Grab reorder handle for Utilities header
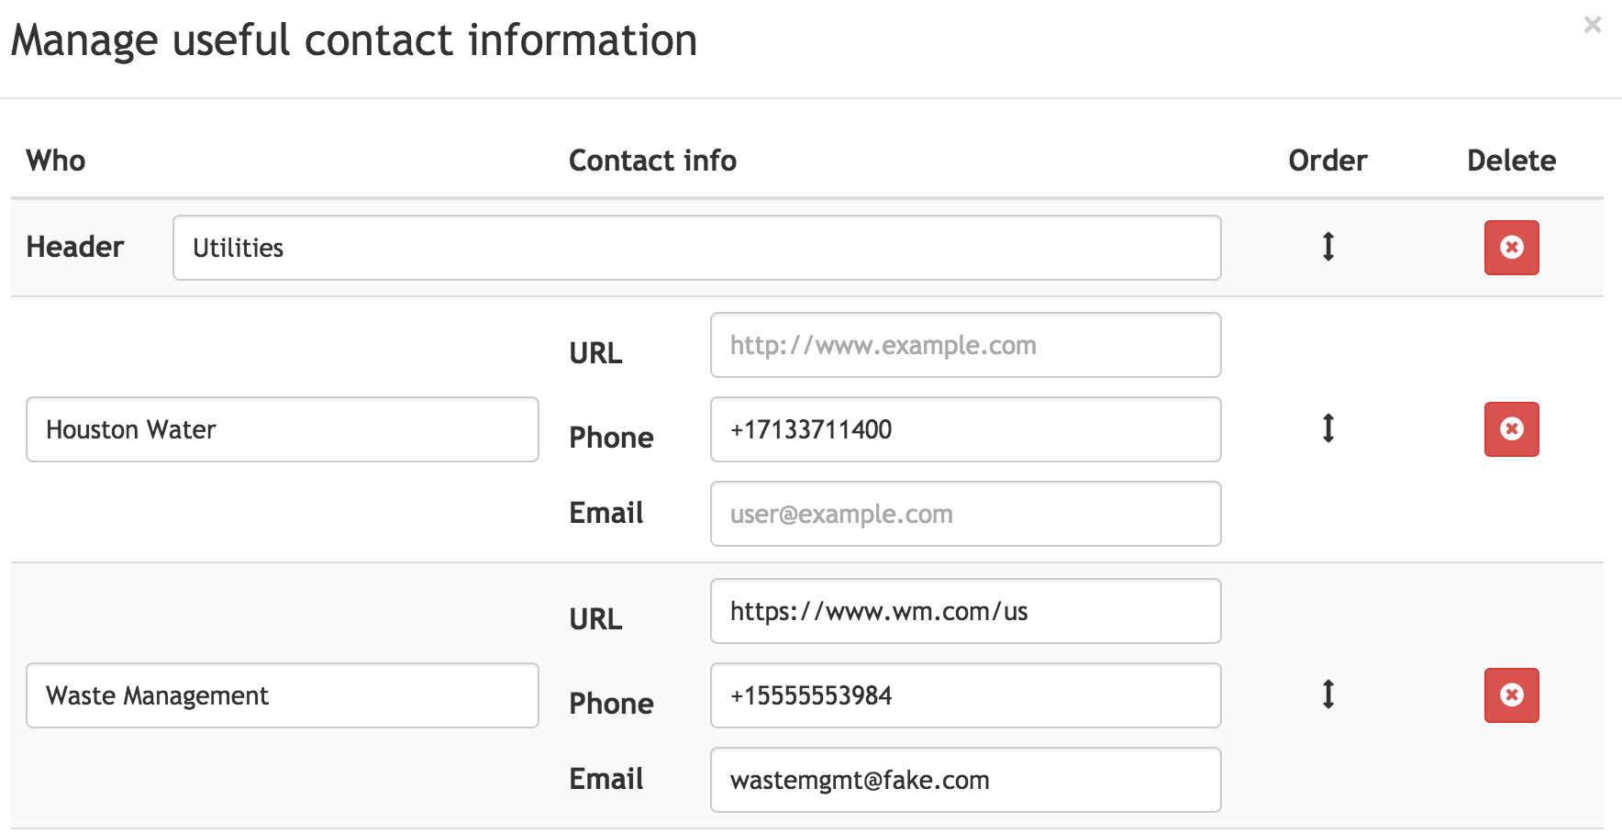This screenshot has height=833, width=1622. tap(1328, 247)
